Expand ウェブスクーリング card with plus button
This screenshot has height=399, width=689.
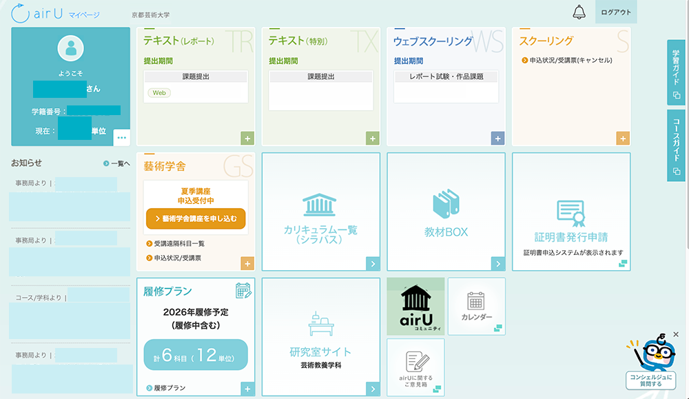[497, 139]
